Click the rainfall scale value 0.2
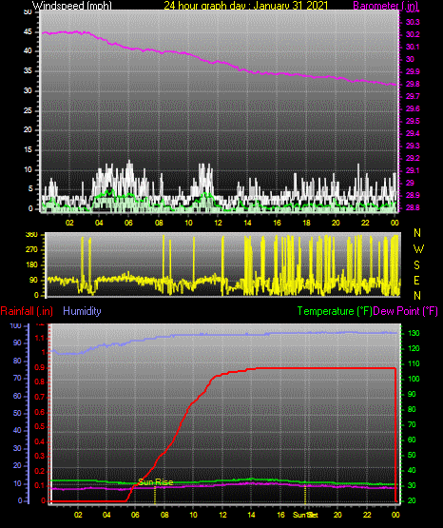The image size is (443, 528). coord(40,471)
